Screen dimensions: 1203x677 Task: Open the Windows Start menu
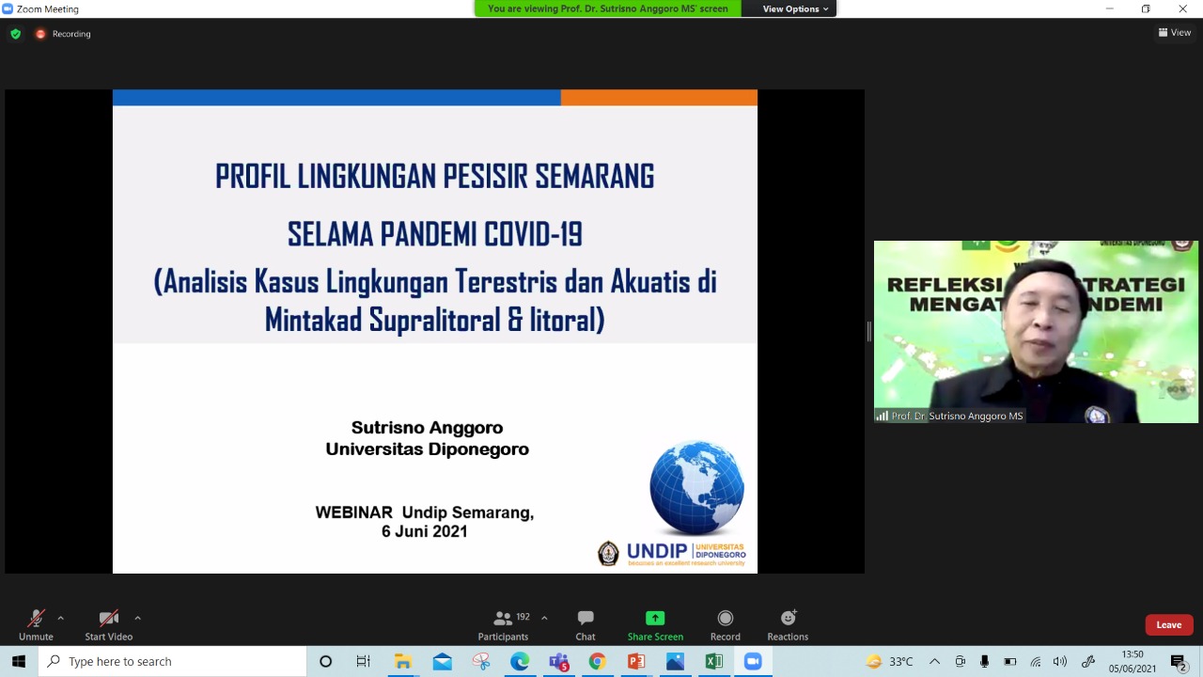[x=19, y=661]
